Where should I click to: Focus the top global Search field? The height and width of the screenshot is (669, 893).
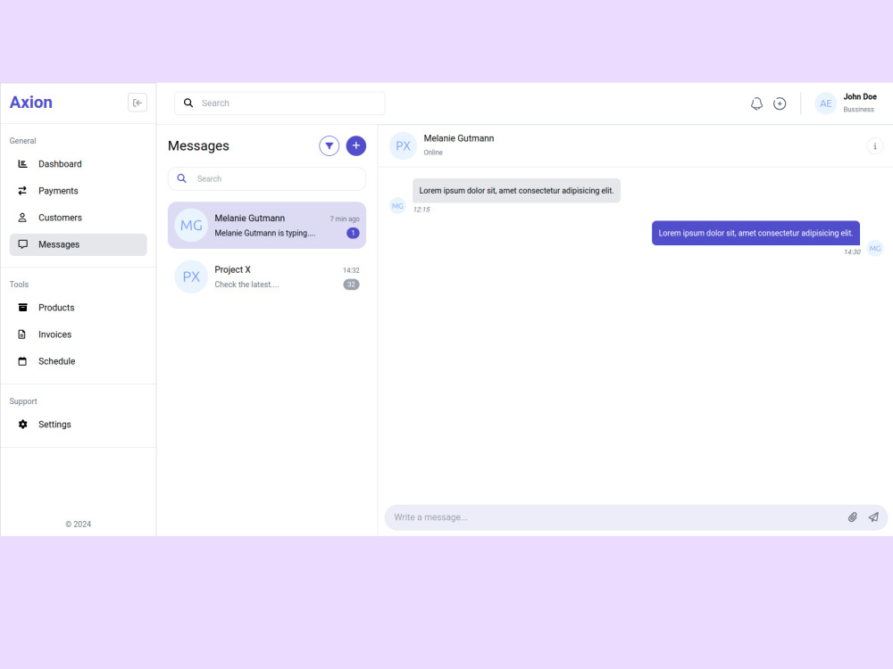pyautogui.click(x=280, y=103)
